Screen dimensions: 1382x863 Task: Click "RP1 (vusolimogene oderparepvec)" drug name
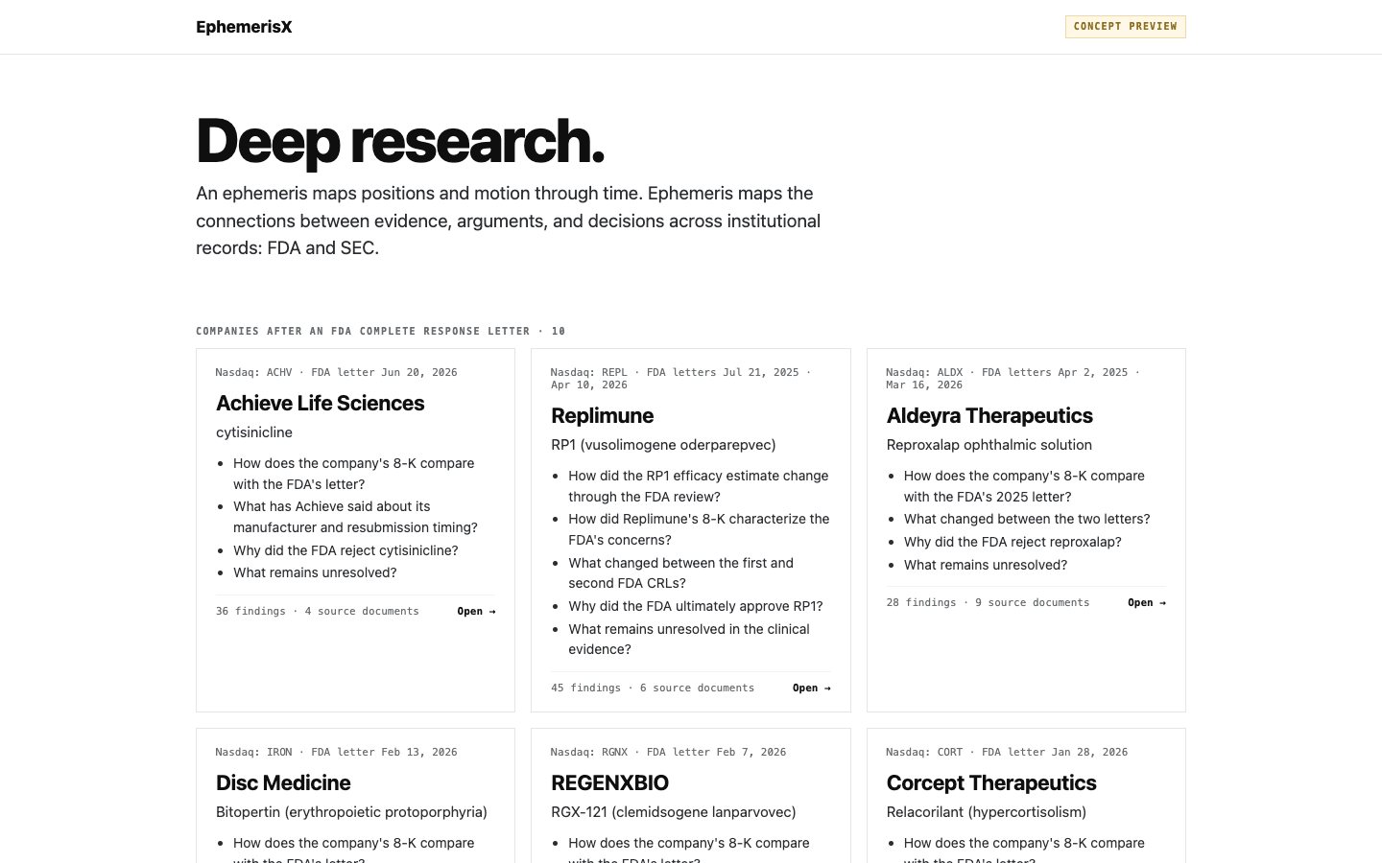pyautogui.click(x=663, y=445)
